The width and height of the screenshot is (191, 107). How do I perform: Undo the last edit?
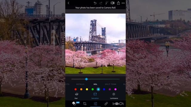click(95, 3)
